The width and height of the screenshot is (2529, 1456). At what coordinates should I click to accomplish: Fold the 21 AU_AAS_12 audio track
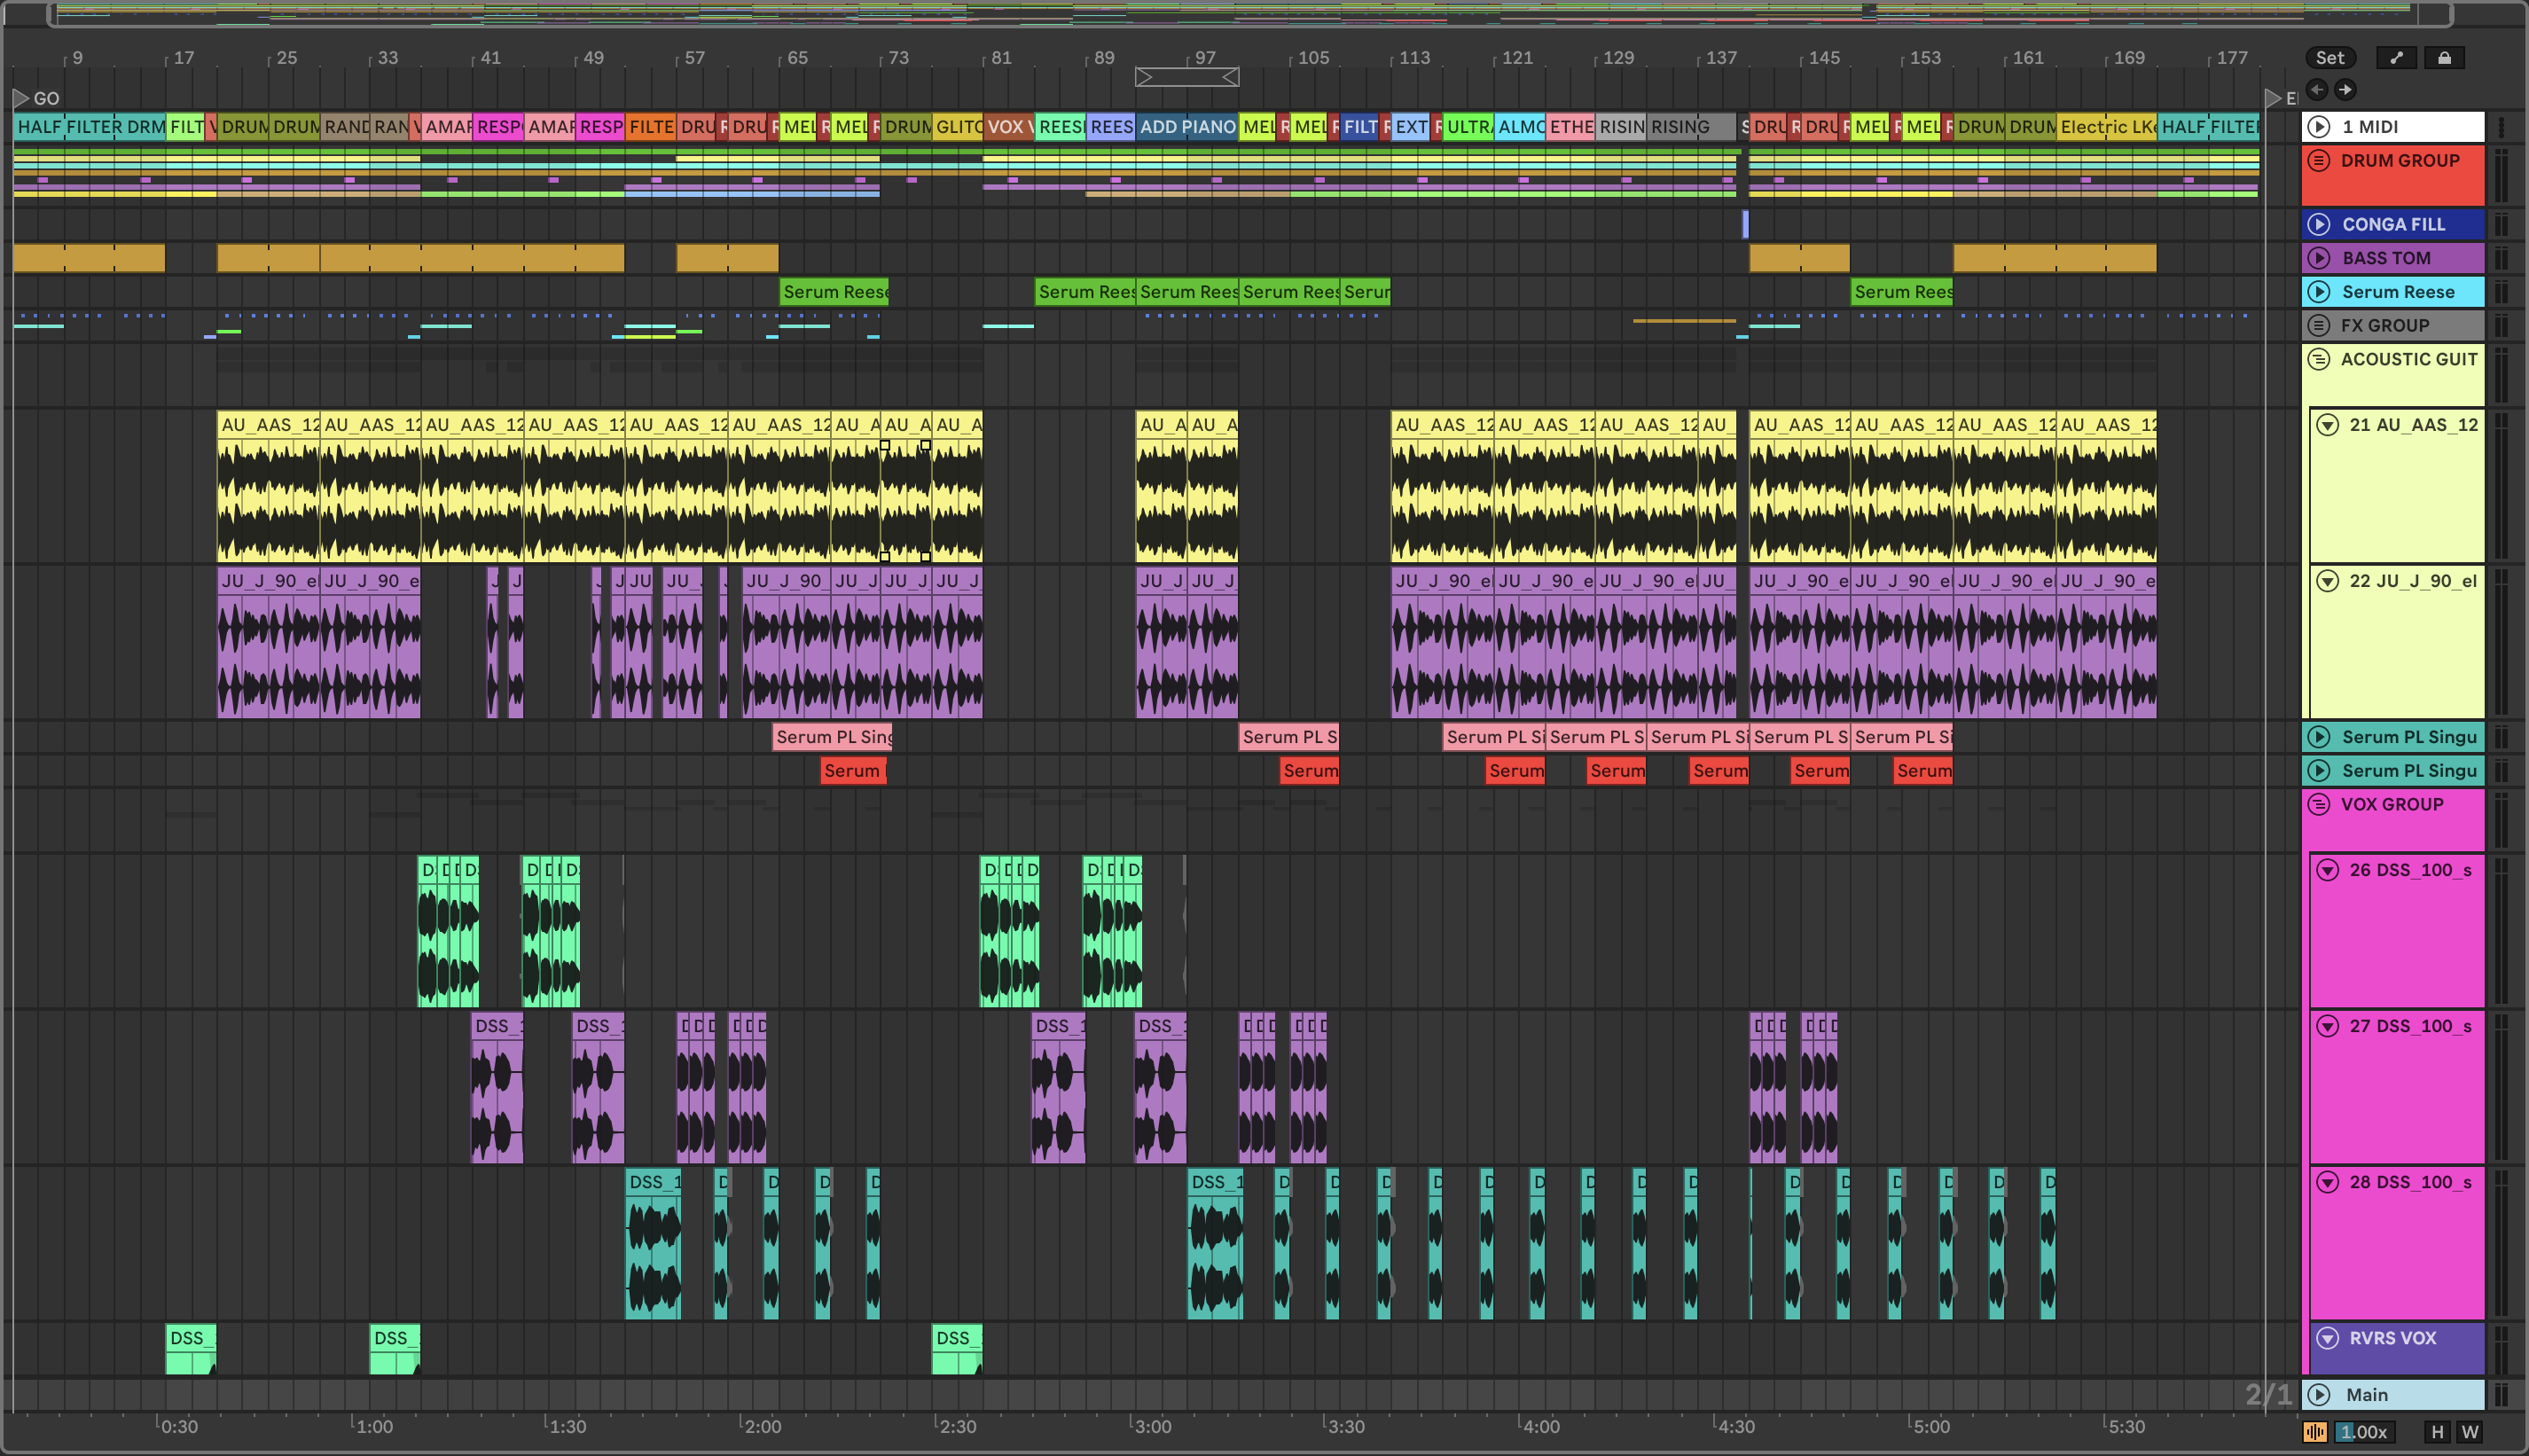coord(2328,425)
